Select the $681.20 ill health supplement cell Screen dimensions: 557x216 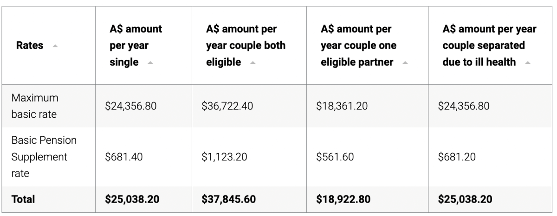[x=457, y=157]
